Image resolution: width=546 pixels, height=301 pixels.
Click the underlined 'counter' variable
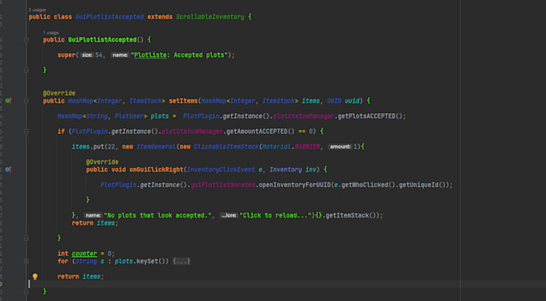click(x=84, y=254)
